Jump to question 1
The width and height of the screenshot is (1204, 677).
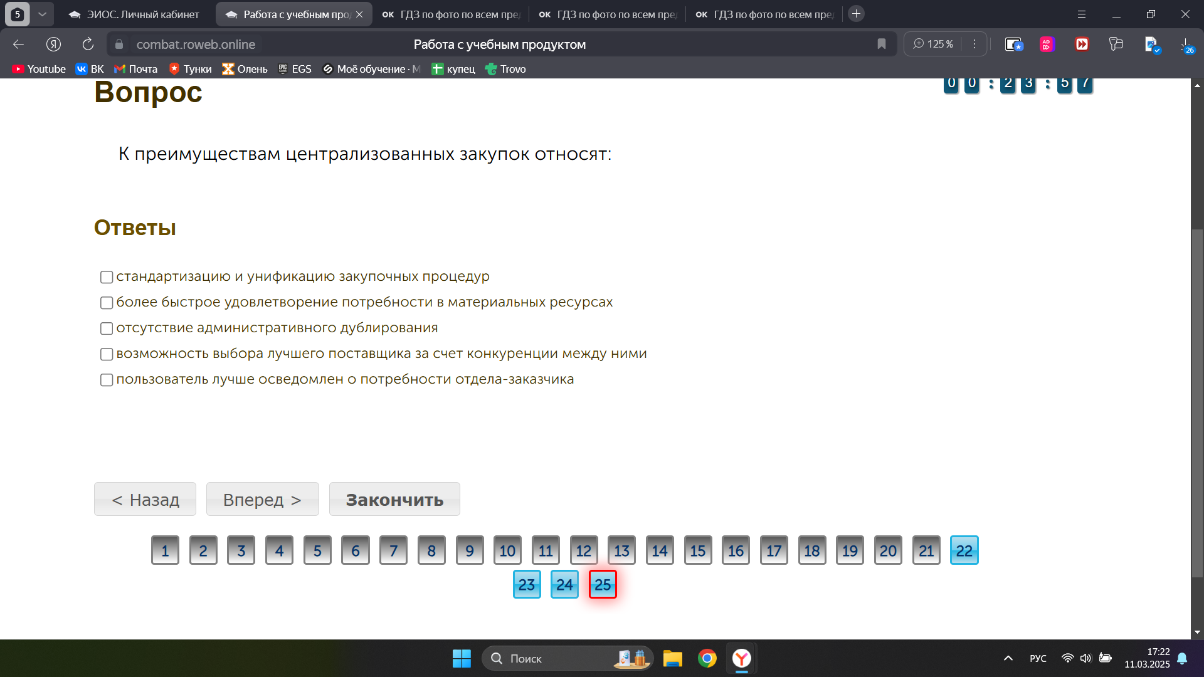165,550
